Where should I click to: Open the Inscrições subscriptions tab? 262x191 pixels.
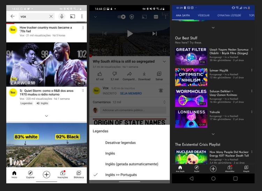pos(63,175)
